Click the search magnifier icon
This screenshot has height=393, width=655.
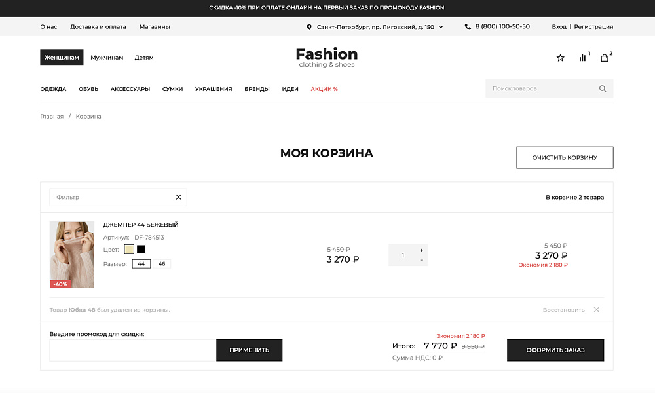(602, 88)
